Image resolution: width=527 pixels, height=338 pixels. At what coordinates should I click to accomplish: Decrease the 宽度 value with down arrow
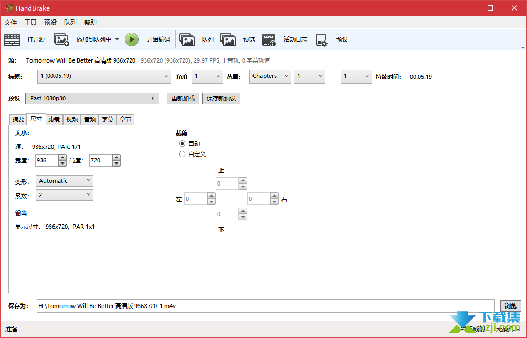point(62,163)
